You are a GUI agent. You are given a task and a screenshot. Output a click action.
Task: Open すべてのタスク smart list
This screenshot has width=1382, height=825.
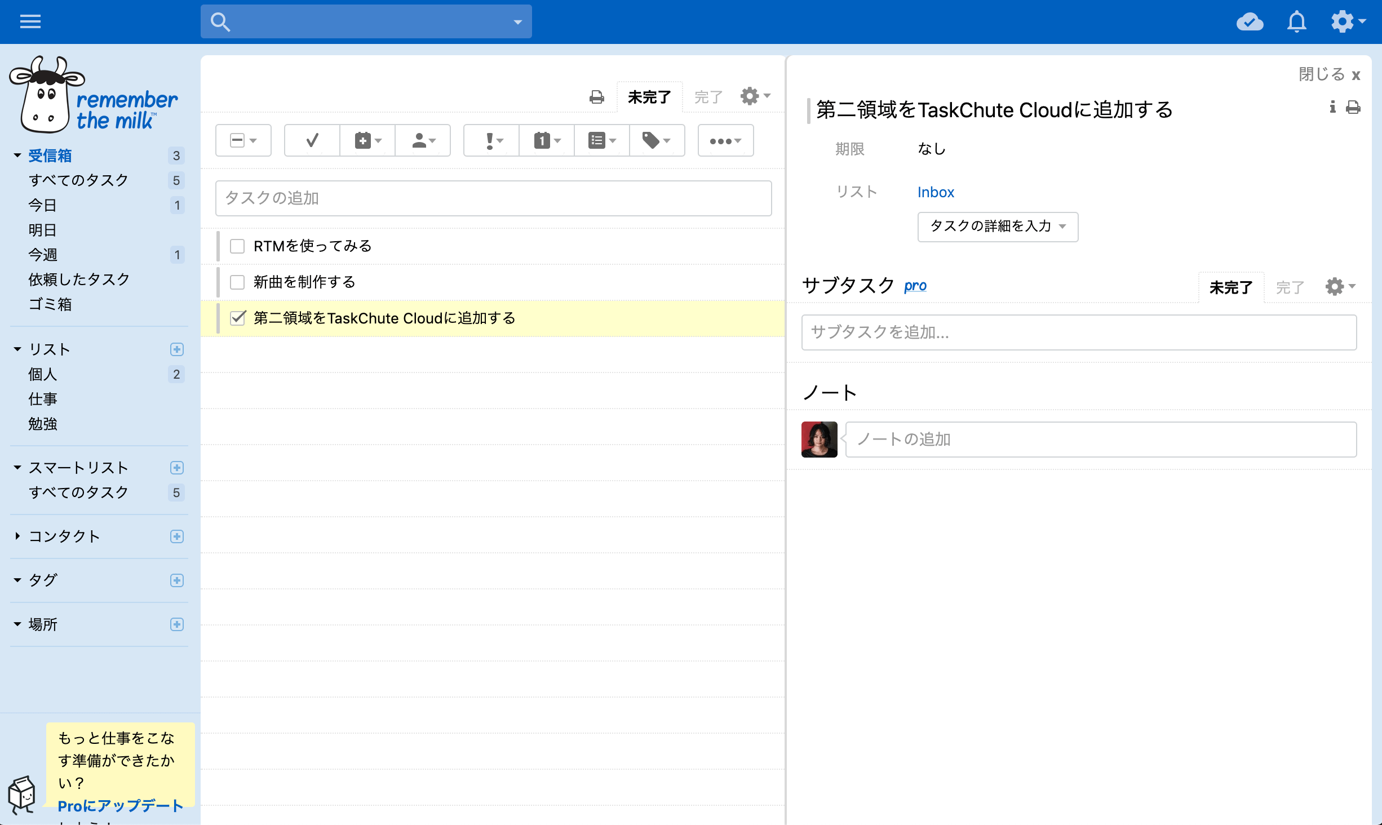pyautogui.click(x=79, y=493)
